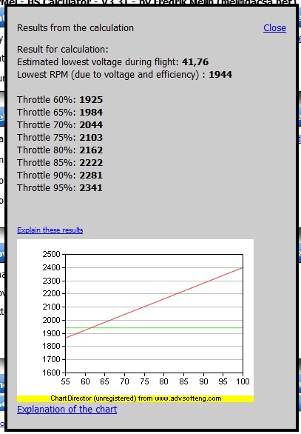Screen dimensions: 301x434
Task: Open the 'Explanation of the chart' link
Action: click(x=67, y=410)
